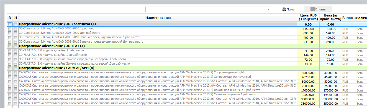Viewport: 367px width, 108px height.
Task: Click the 0.00 +наценка cell on the 3D-Constructor group row
Action: pyautogui.click(x=308, y=24)
